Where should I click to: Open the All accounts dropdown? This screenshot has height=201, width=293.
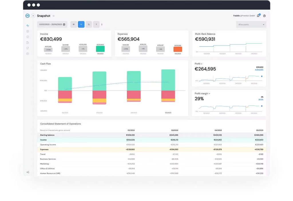tap(251, 25)
